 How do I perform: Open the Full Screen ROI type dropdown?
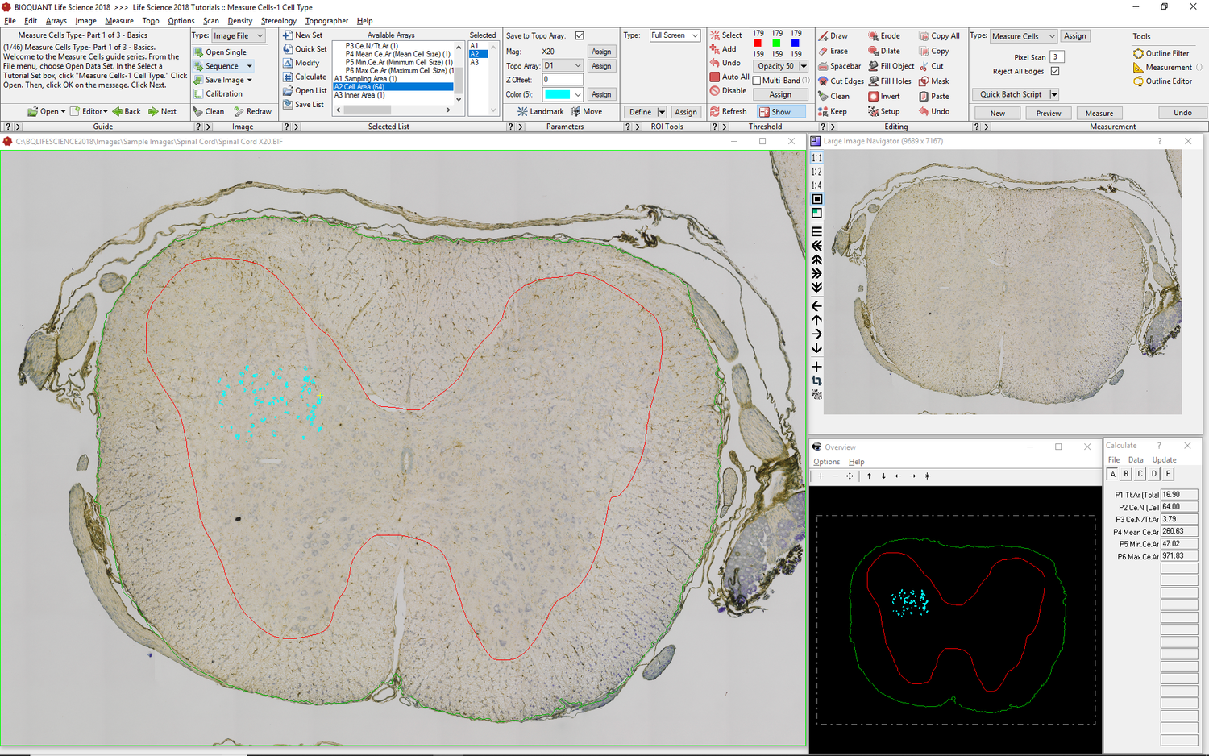(695, 36)
